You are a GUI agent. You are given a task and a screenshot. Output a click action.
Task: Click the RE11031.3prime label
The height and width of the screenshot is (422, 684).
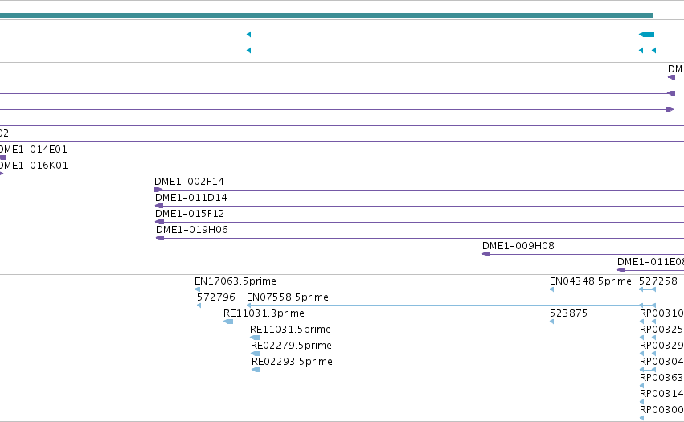pyautogui.click(x=264, y=313)
